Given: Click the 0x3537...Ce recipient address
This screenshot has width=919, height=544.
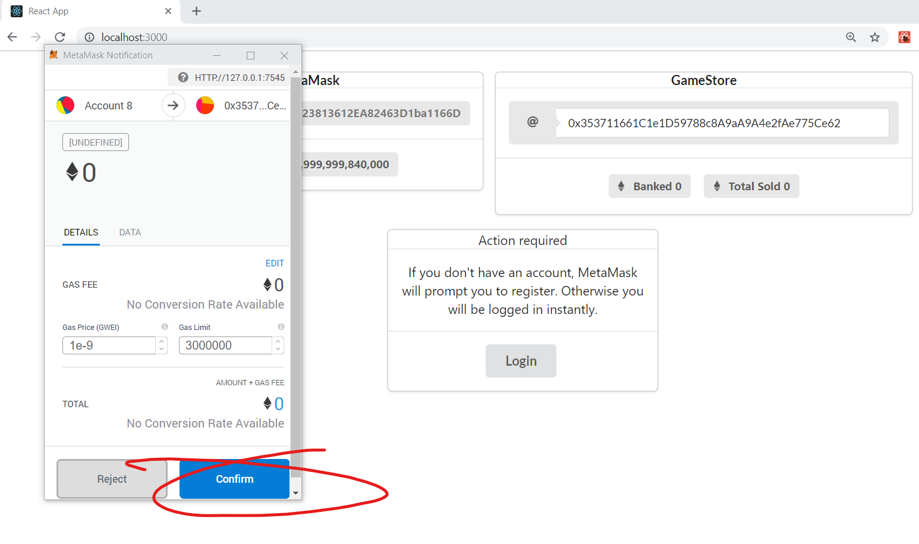Looking at the screenshot, I should coord(255,105).
